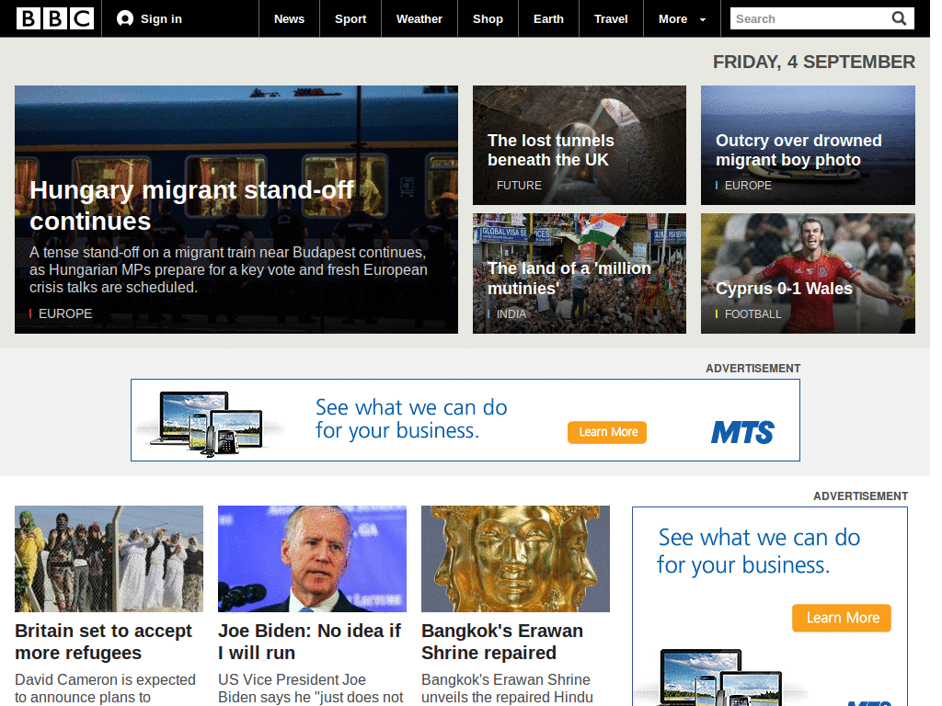Open Cyprus 0-1 Wales story
Image resolution: width=942 pixels, height=706 pixels.
pyautogui.click(x=784, y=288)
